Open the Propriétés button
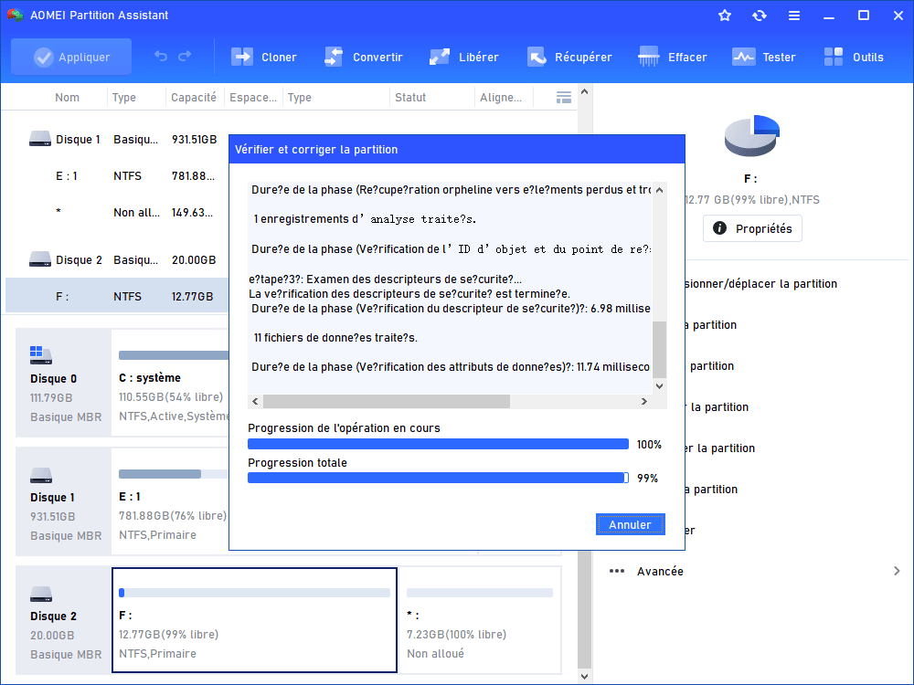914x685 pixels. coord(752,228)
